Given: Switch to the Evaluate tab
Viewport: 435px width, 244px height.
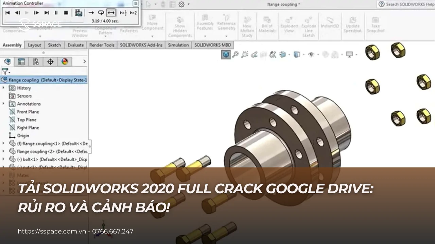Looking at the screenshot, I should pos(75,45).
